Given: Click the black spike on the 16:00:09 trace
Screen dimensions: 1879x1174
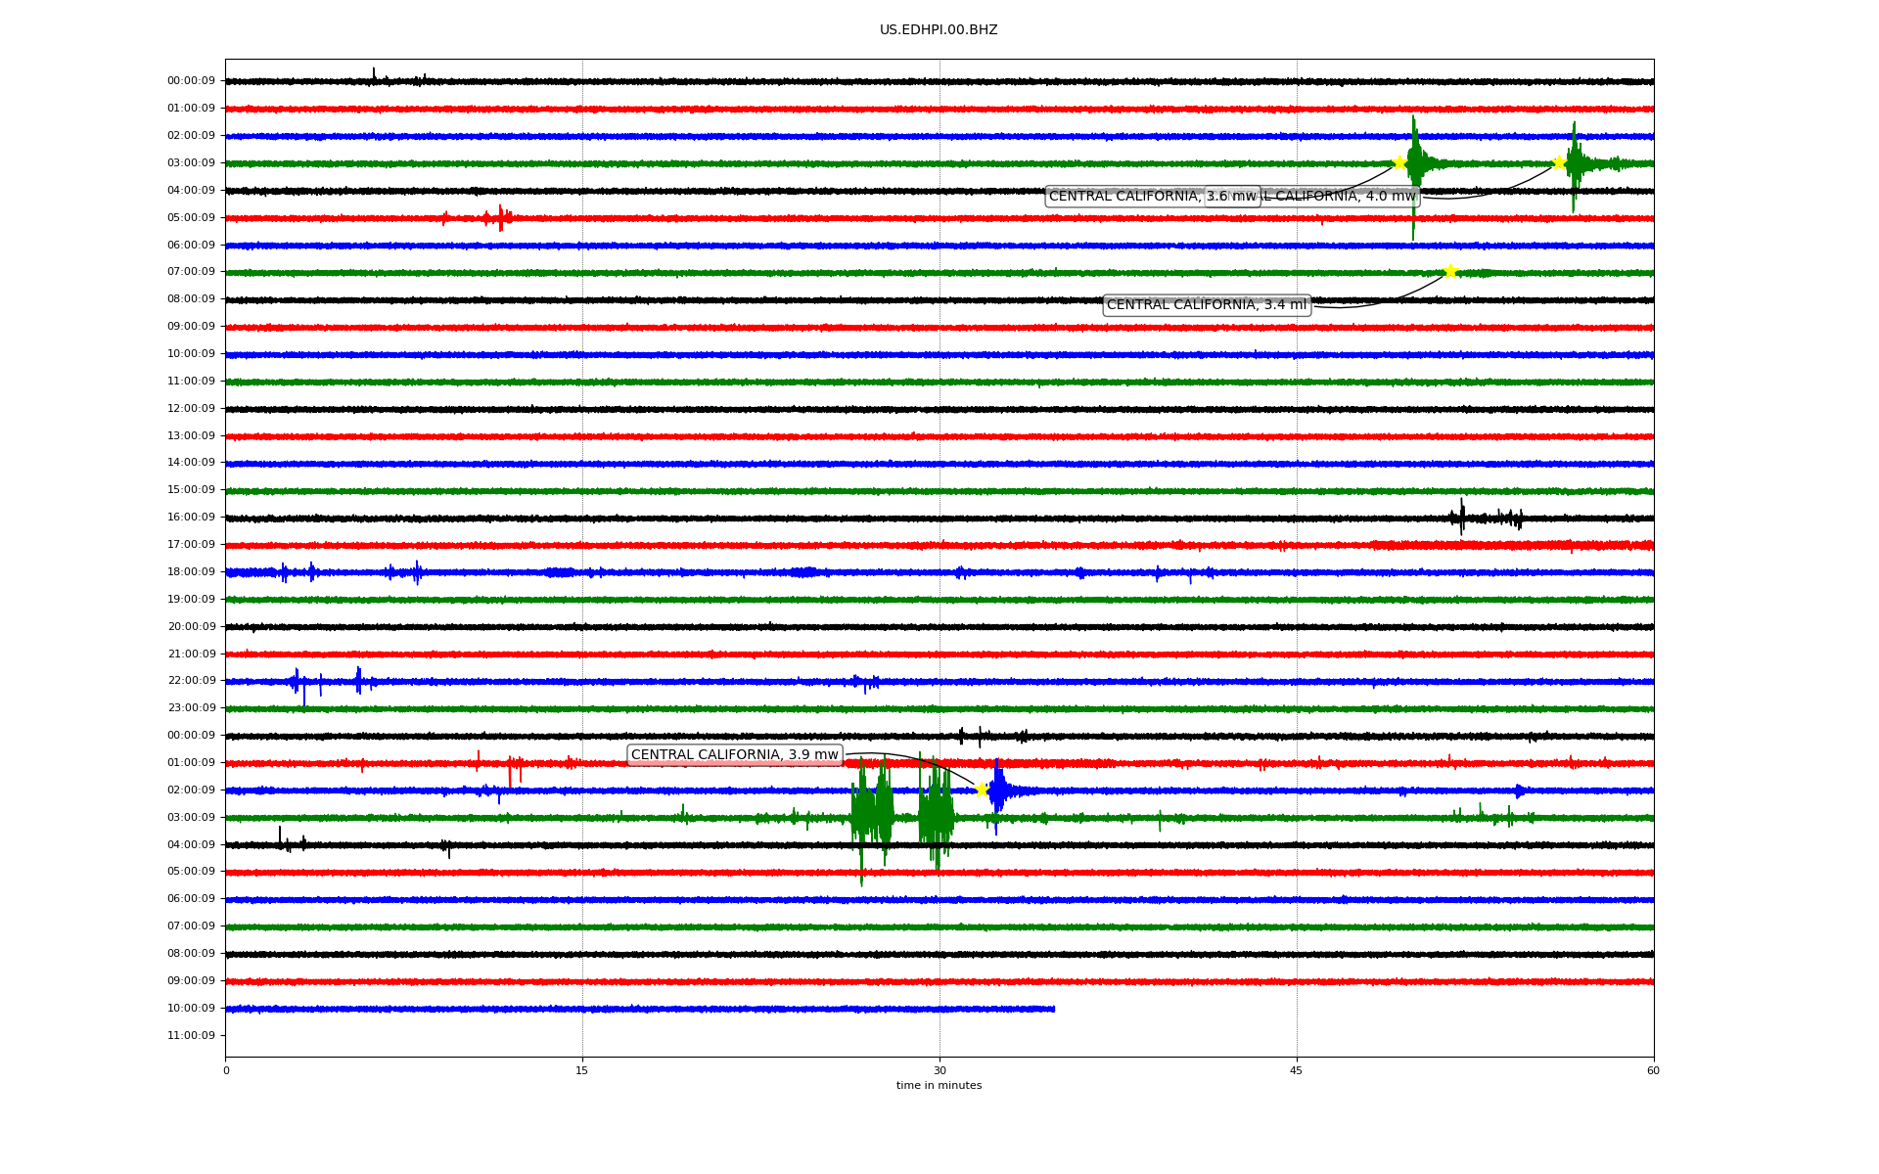Looking at the screenshot, I should click(x=1462, y=516).
